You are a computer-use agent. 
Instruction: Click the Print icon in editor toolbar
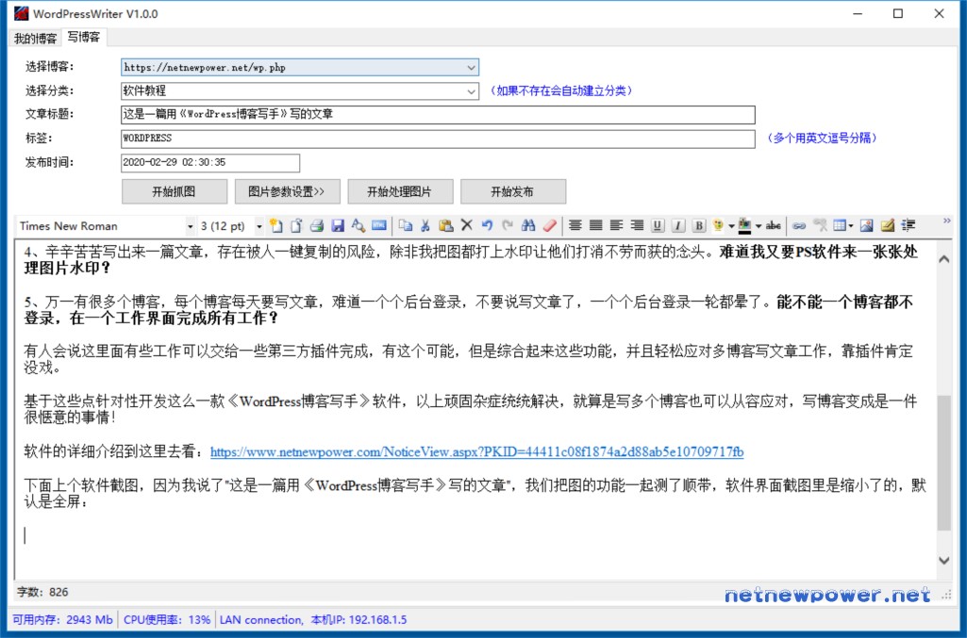317,225
